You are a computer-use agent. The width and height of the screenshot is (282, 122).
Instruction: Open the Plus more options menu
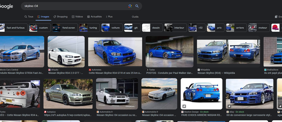[109, 17]
